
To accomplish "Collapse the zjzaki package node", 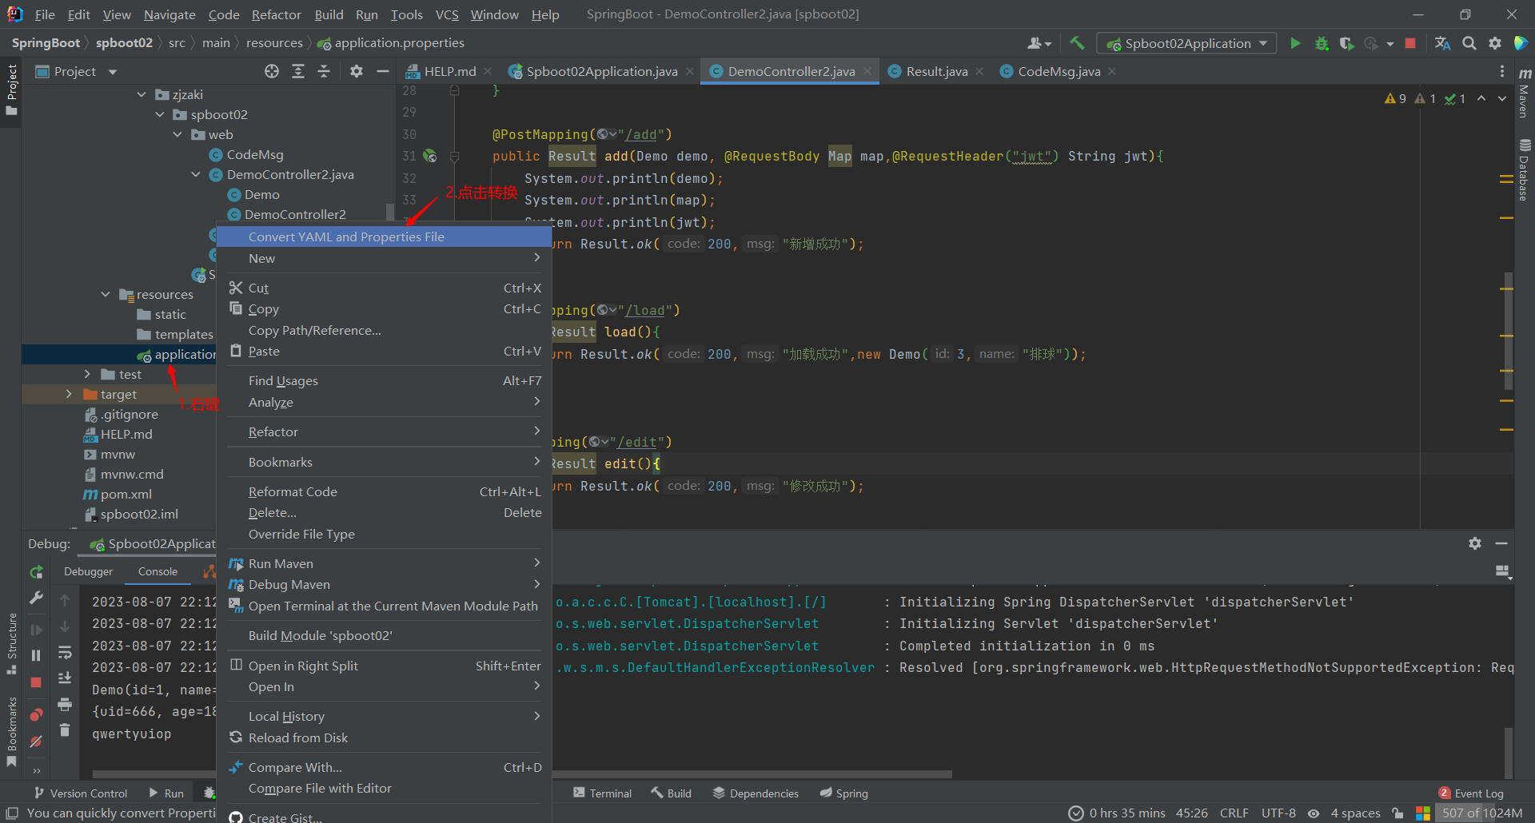I will (142, 94).
